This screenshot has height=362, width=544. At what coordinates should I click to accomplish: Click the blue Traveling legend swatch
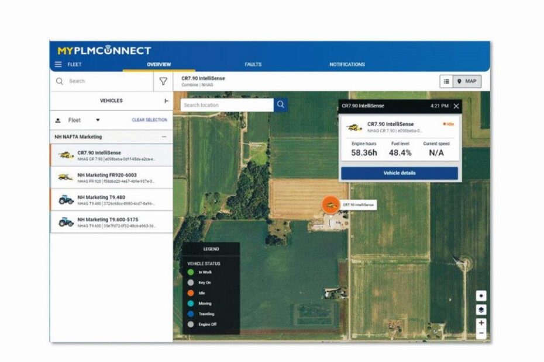(191, 314)
